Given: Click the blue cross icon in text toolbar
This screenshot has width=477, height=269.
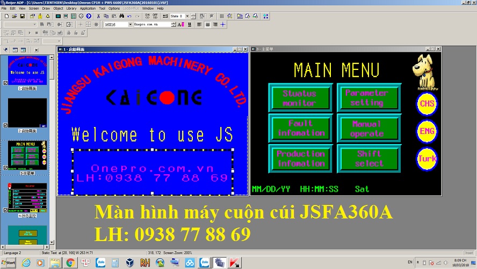Looking at the screenshot, I should (223, 25).
